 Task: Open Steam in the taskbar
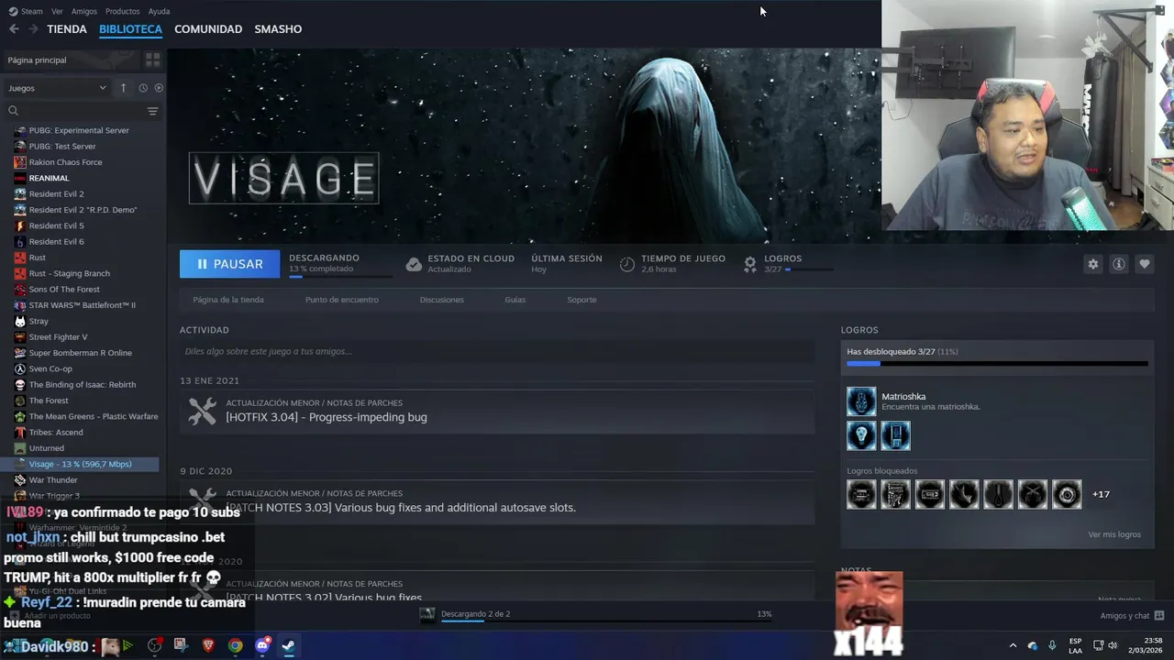[x=288, y=645]
